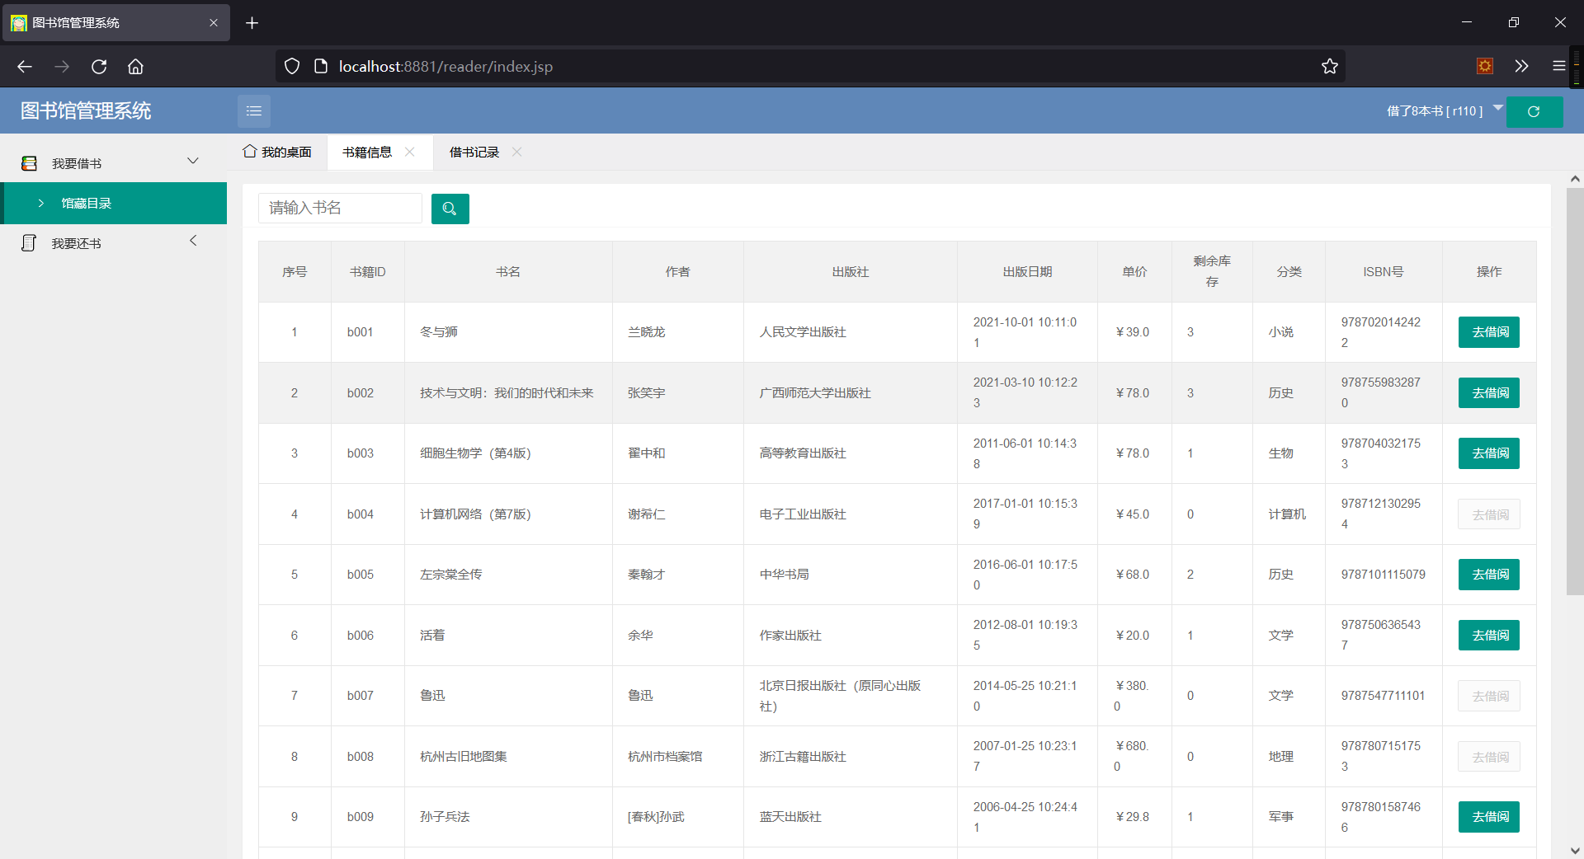Click the orange extension icon in toolbar
This screenshot has width=1584, height=859.
(x=1485, y=66)
